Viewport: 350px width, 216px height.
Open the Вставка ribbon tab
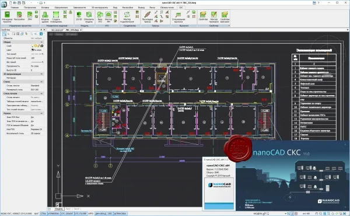tap(45, 8)
